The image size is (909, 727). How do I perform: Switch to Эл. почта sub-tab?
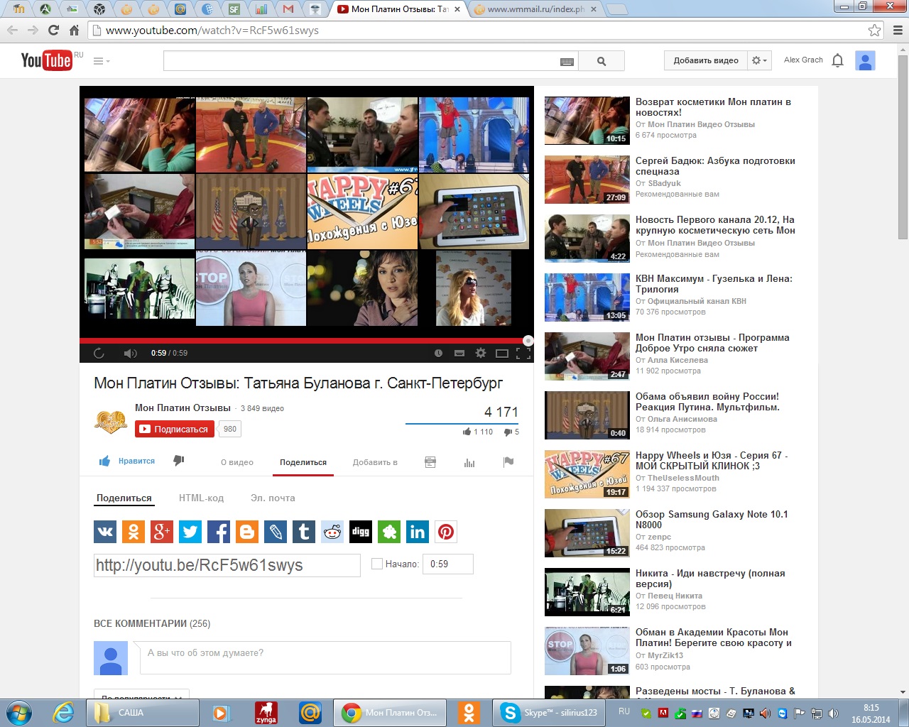(273, 498)
